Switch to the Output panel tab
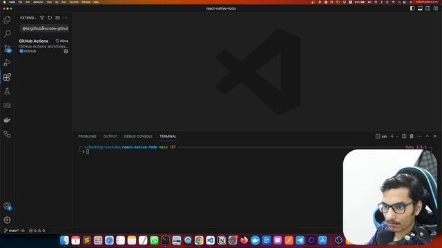 [110, 136]
